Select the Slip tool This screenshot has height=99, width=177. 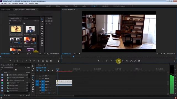coord(33,82)
